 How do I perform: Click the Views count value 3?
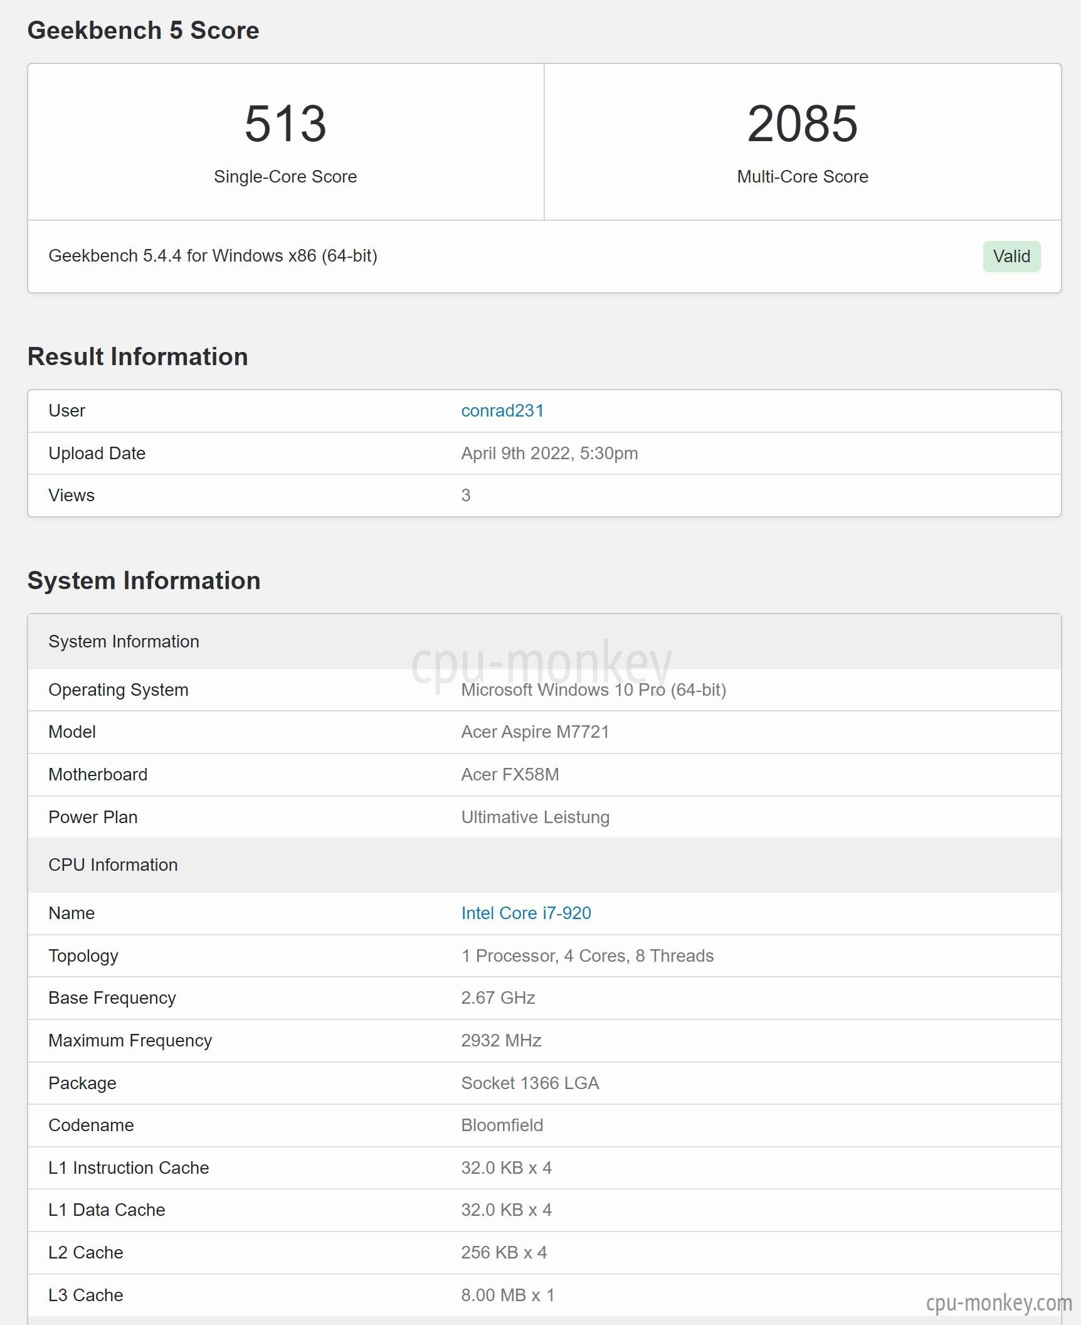(x=466, y=495)
